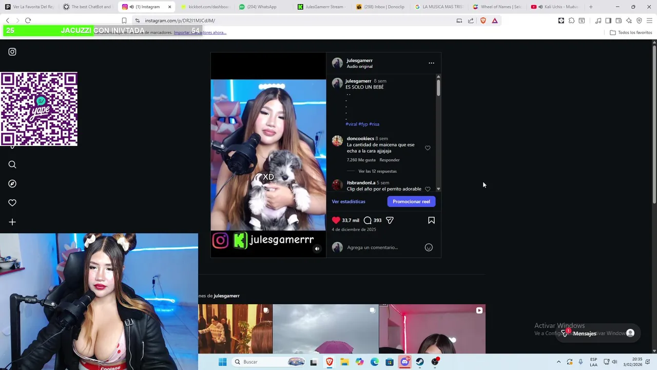
Task: Click hashtag #fyp in caption
Action: coord(363,124)
